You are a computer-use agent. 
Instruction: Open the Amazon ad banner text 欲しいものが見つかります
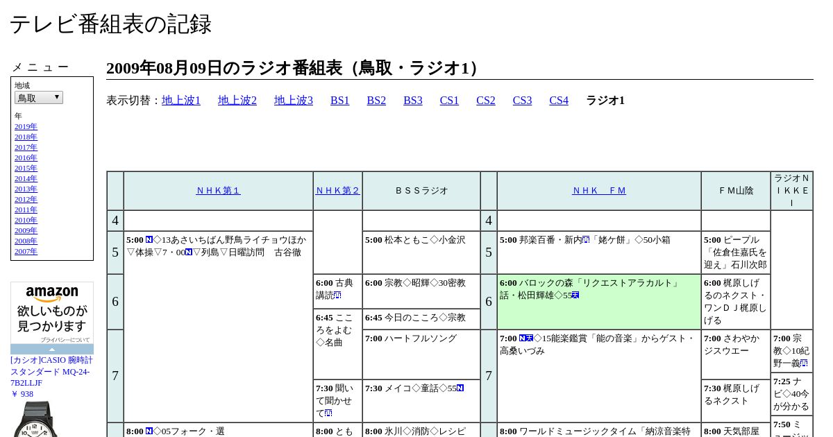[x=52, y=318]
